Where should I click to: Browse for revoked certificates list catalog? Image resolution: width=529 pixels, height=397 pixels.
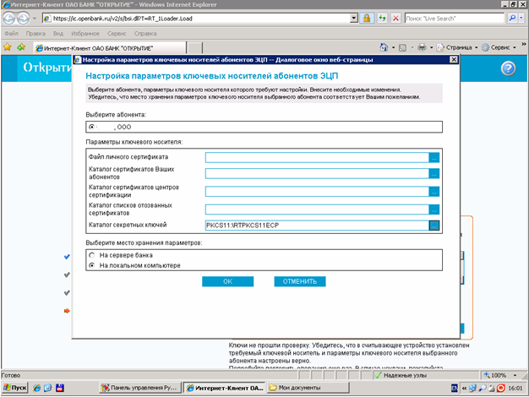click(x=434, y=209)
